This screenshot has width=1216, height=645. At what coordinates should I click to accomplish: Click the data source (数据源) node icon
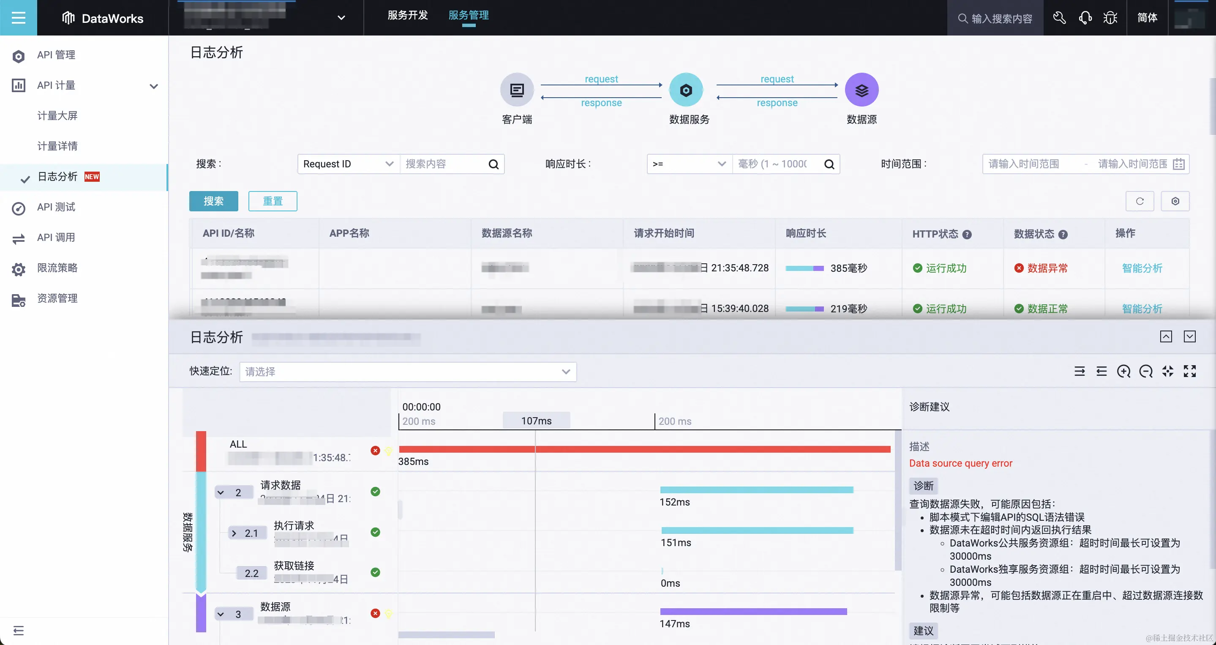click(862, 90)
